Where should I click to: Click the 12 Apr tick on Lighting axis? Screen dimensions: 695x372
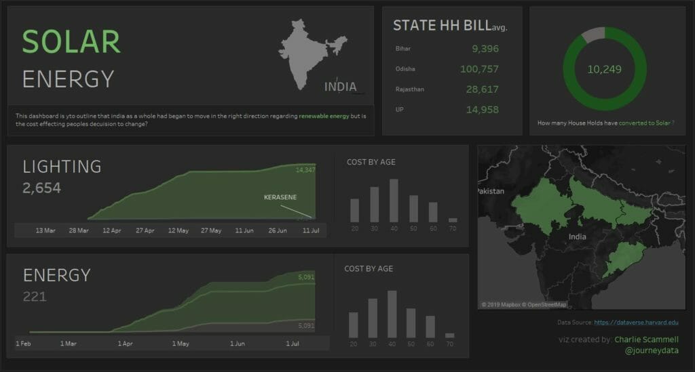pos(112,230)
